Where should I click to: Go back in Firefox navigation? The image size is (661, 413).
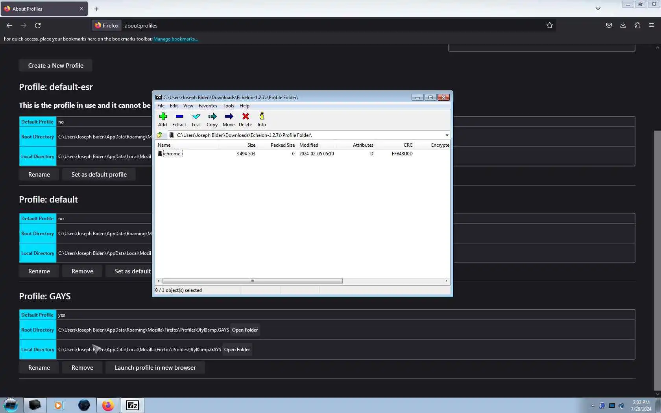pyautogui.click(x=9, y=26)
